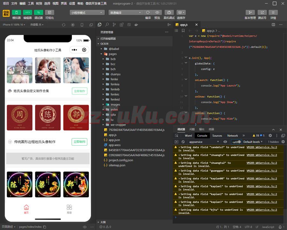Screen dimensions: 287x230
Task: Open real device debugging (真机调试) icon
Action: tap(169, 12)
